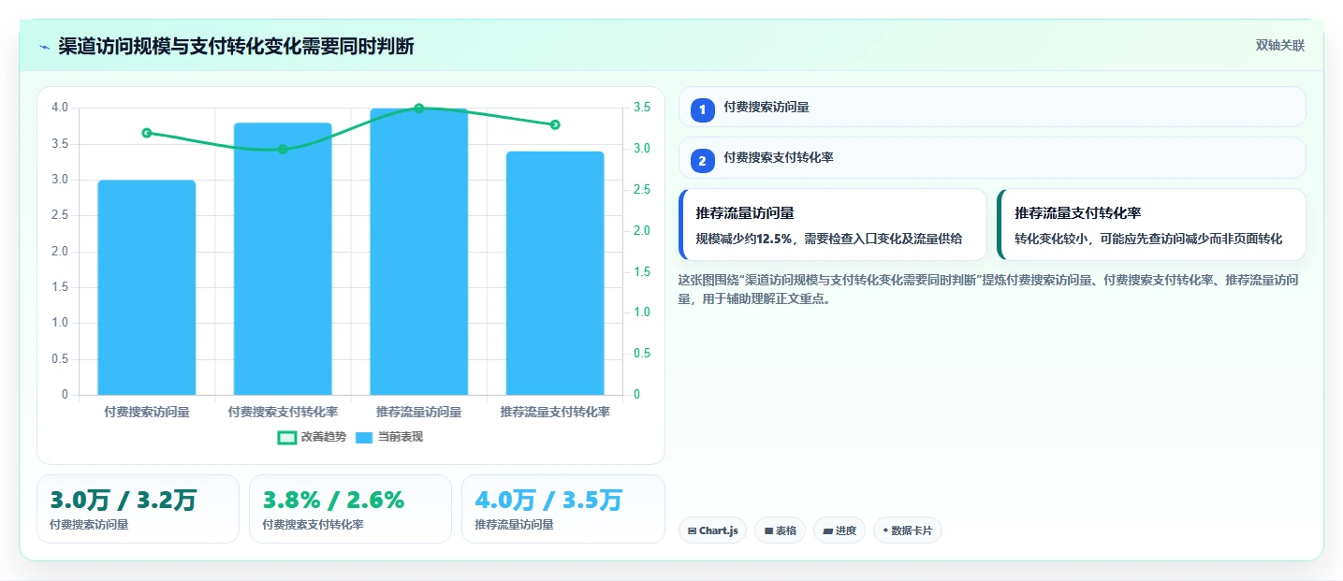Open the 推荐流量支付转化率 insight card
Viewport: 1343px width, 581px height.
coord(1151,225)
